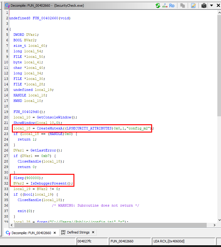Viewport: 221px width, 247px height.
Task: Click the IsDebuggerPresent function call
Action: tap(48, 183)
